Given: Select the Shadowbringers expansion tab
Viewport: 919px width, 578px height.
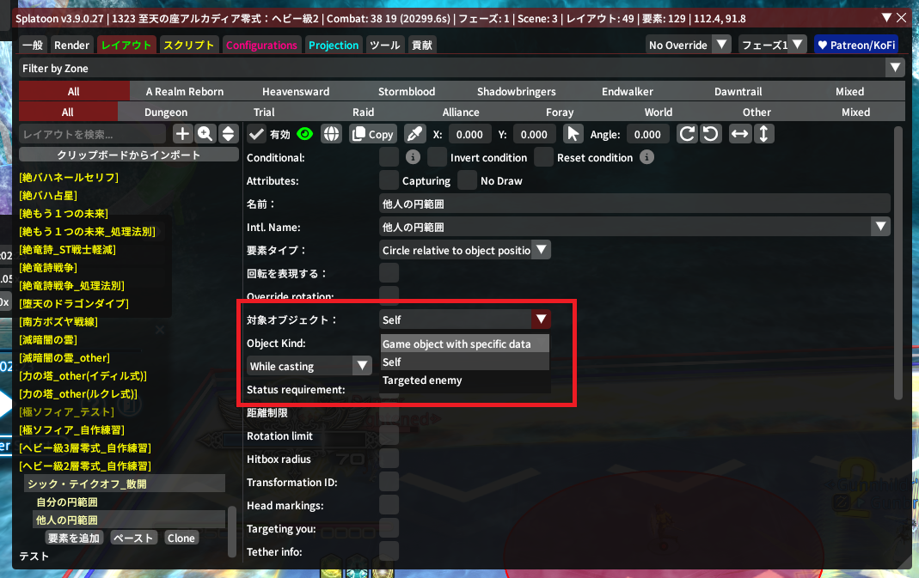Looking at the screenshot, I should (516, 91).
